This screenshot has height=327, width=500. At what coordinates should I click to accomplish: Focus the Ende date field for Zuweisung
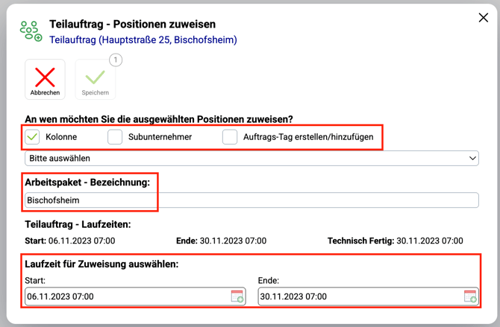point(360,296)
